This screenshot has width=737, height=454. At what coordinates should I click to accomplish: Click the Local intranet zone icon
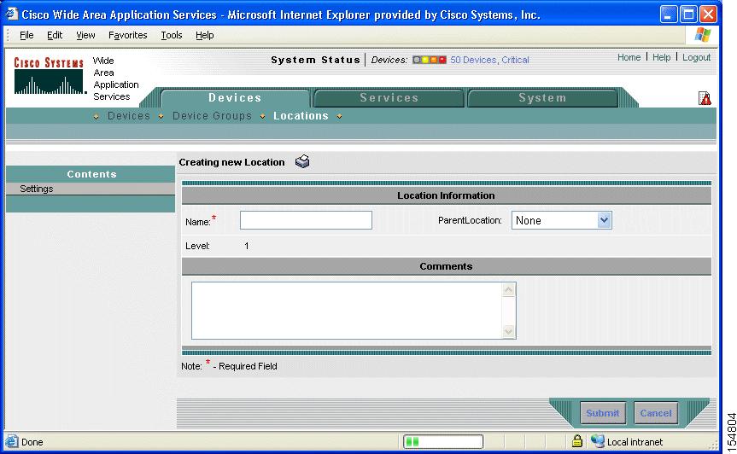pos(598,441)
